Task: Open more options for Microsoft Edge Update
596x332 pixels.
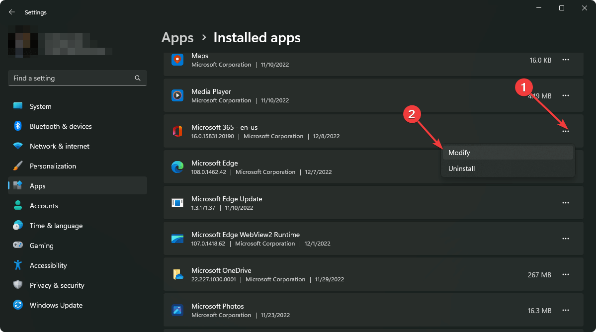Action: tap(566, 203)
